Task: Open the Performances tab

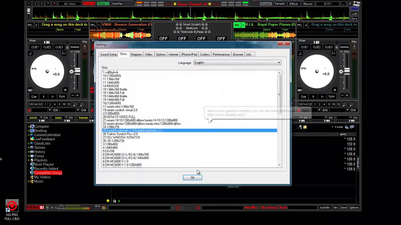Action: pyautogui.click(x=221, y=54)
